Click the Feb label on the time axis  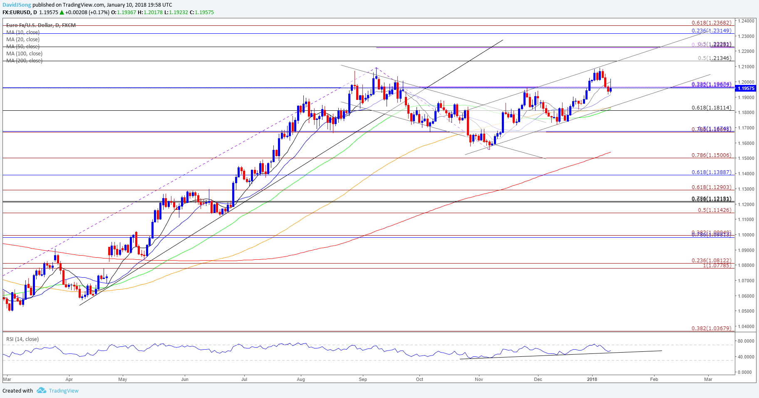654,379
